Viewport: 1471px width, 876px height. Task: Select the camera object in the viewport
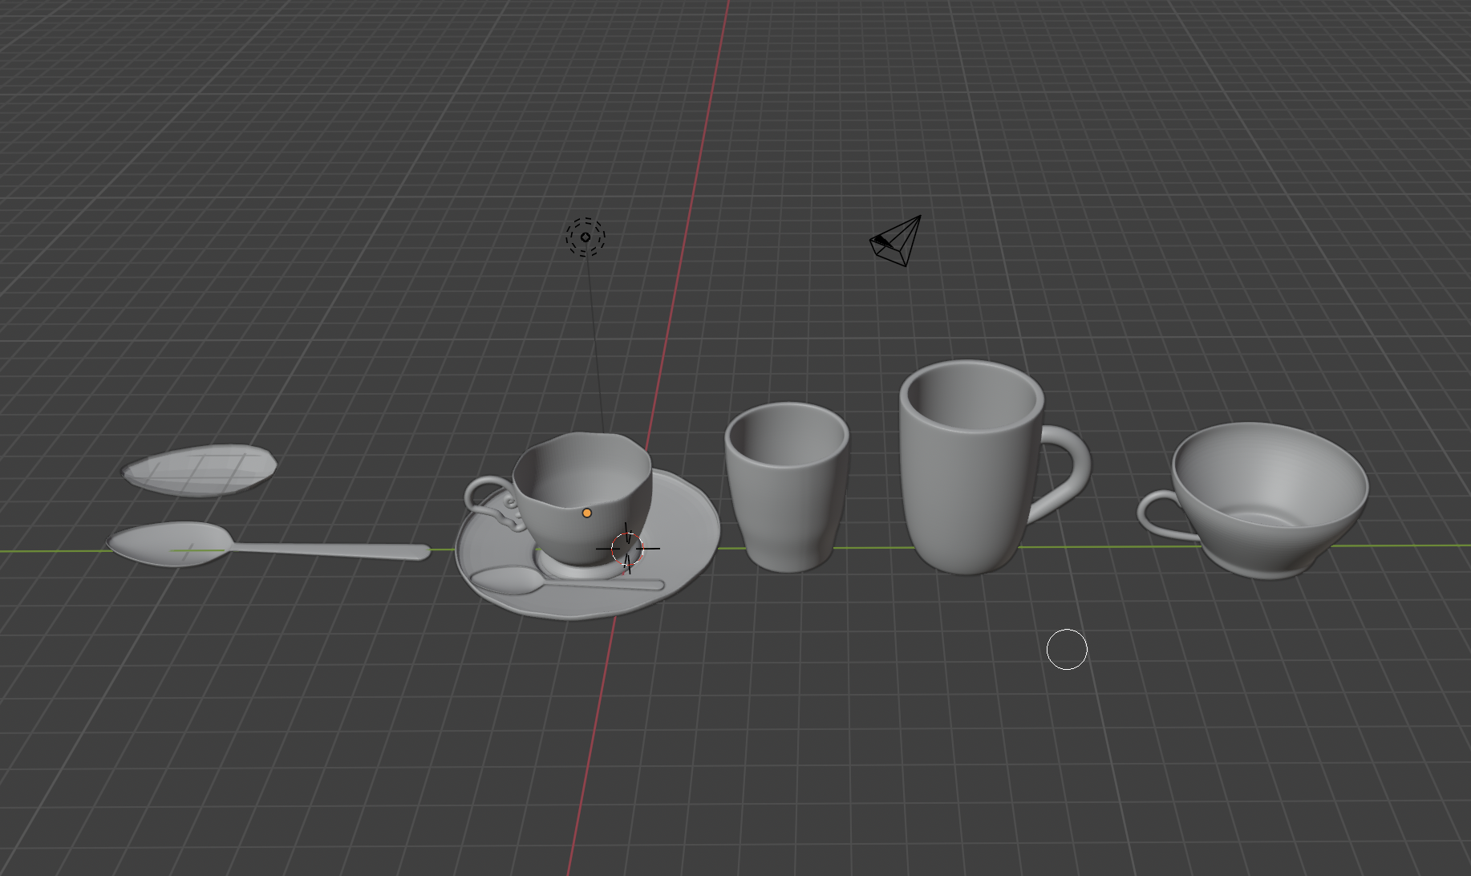pyautogui.click(x=897, y=241)
